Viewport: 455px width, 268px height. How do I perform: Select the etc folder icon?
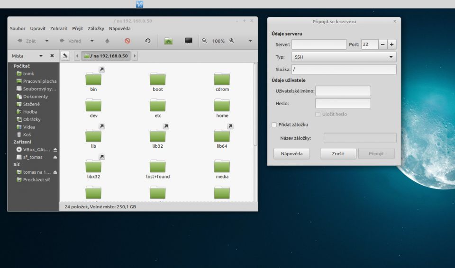[x=157, y=105]
